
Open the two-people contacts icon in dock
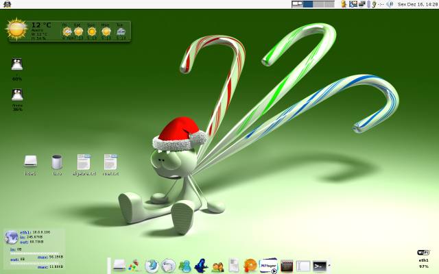218,266
